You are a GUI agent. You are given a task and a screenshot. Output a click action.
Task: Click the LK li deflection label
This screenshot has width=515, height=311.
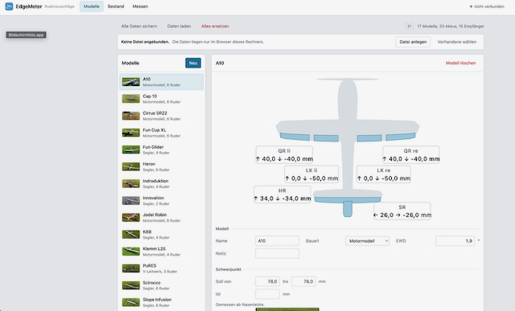point(311,174)
